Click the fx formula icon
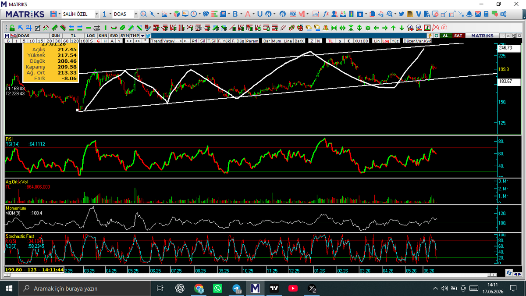The width and height of the screenshot is (526, 296). coord(326,14)
